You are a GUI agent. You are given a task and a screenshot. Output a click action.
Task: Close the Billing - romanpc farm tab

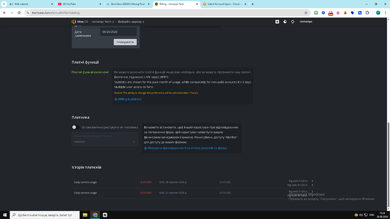point(197,4)
